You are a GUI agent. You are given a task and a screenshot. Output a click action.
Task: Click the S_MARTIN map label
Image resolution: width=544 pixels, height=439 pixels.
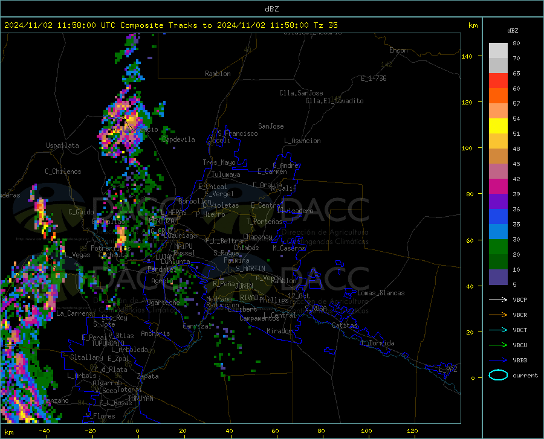click(x=250, y=269)
